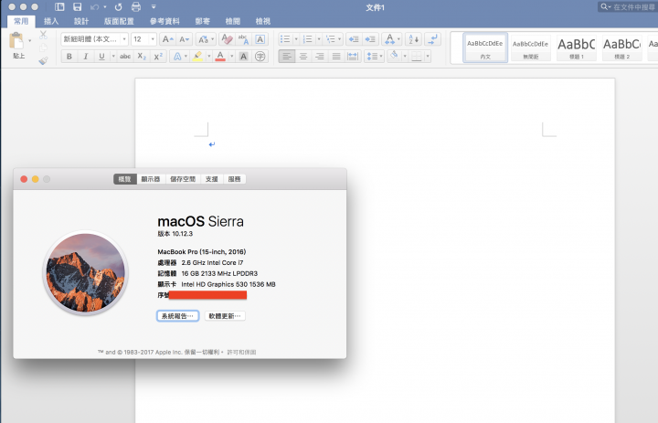Switch to the 插入 ribbon tab
This screenshot has width=658, height=423.
[x=51, y=21]
